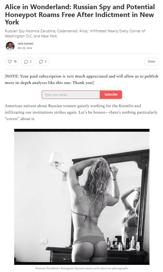This screenshot has height=272, width=163.
Task: Click the DEC 05, 2024 publish date
Action: (x=25, y=48)
